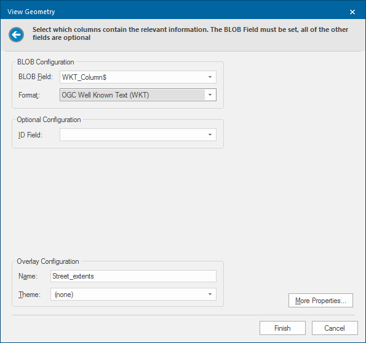Expand the BLOB Field dropdown arrow
Image resolution: width=366 pixels, height=343 pixels.
(210, 77)
